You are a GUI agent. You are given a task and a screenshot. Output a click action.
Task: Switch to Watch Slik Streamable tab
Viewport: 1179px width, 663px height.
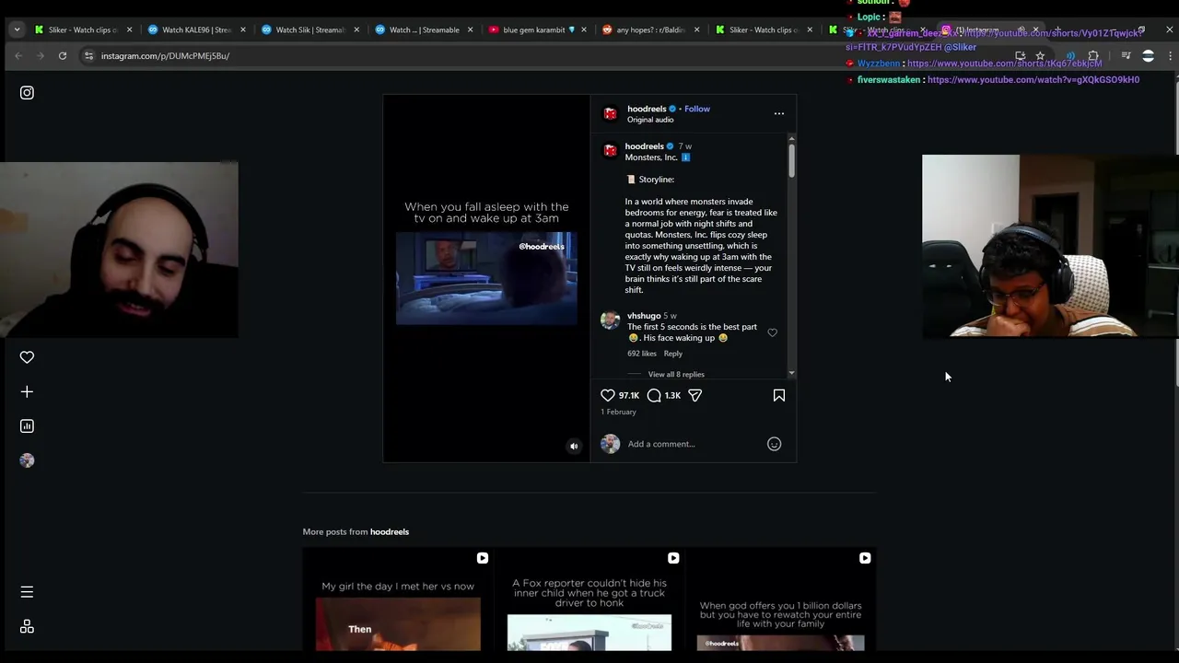tap(310, 29)
